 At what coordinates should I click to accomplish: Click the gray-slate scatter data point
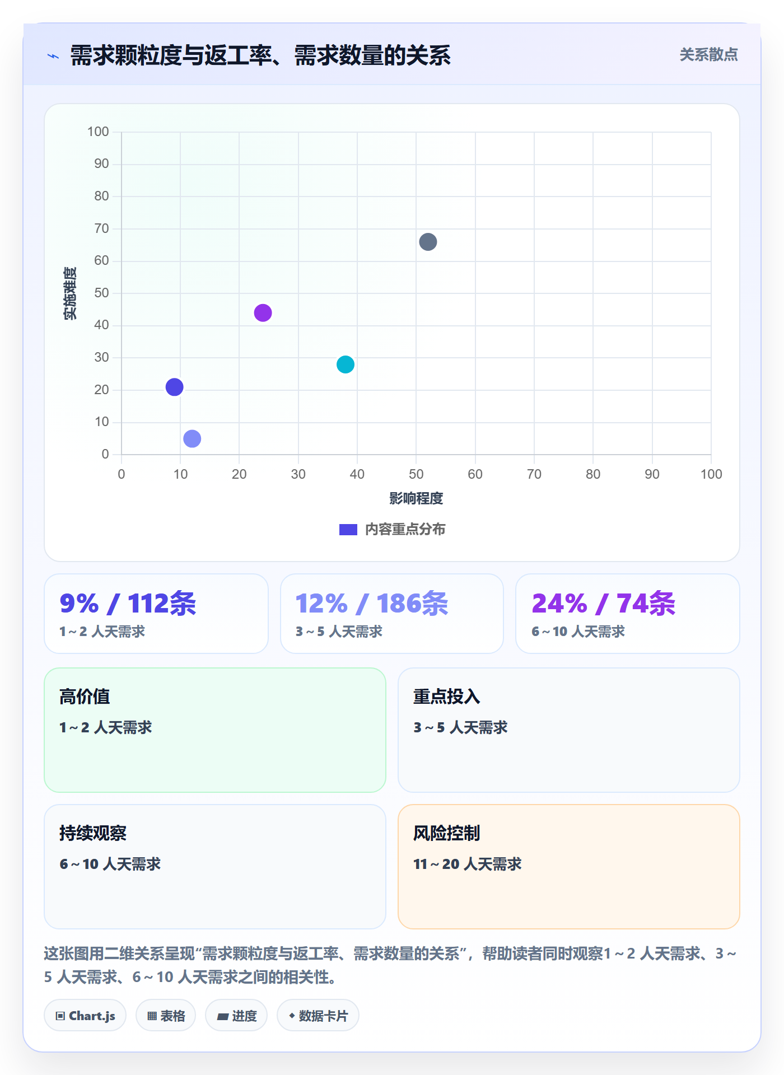pos(428,242)
